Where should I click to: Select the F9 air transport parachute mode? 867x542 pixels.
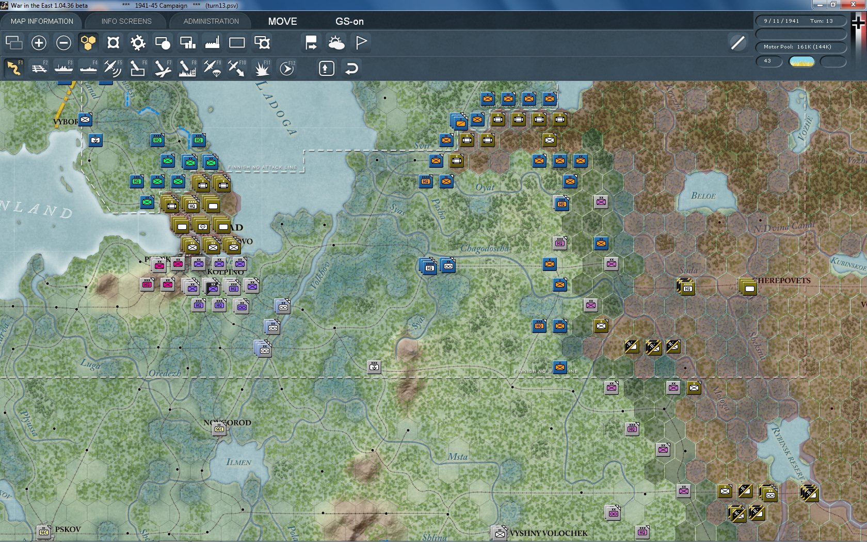pos(212,68)
